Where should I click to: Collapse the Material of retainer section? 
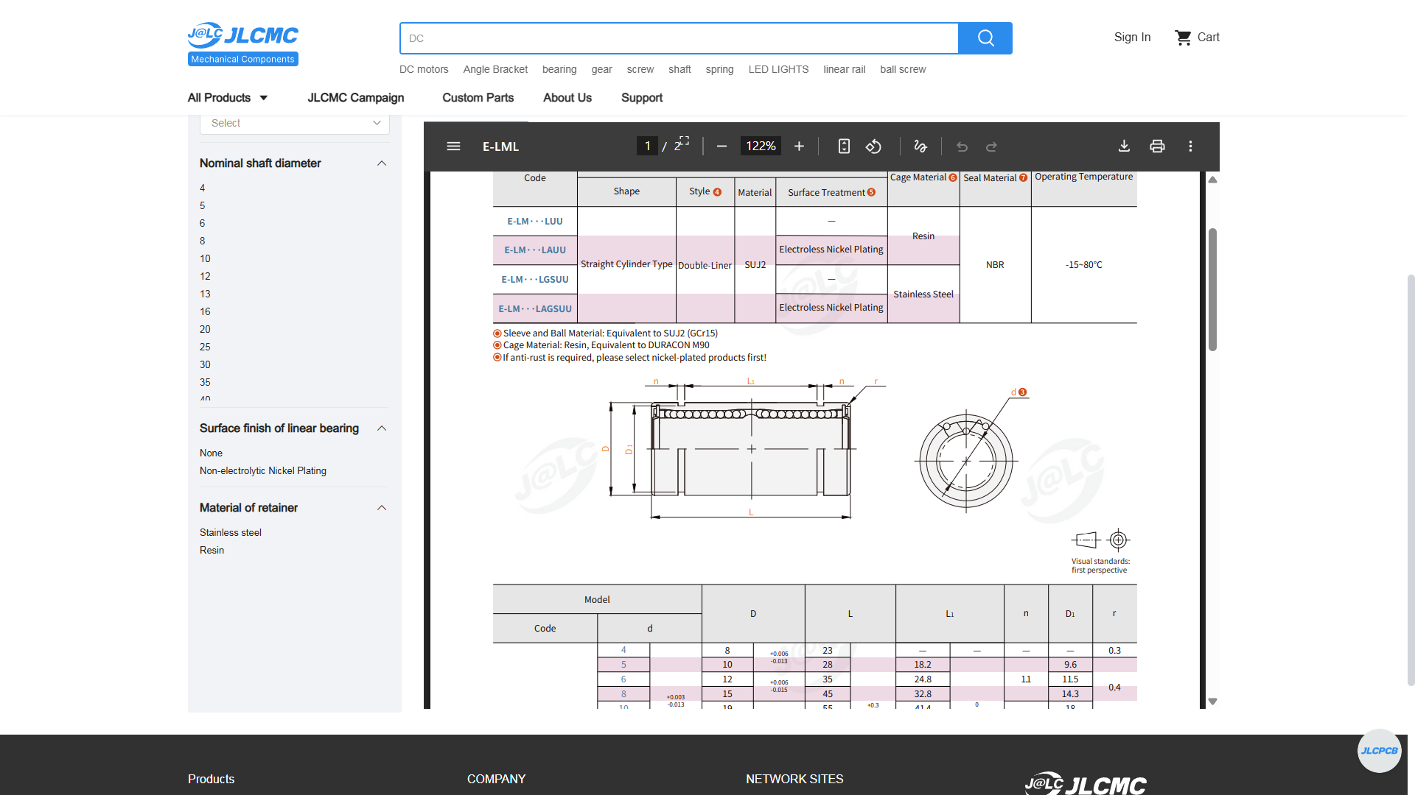(x=382, y=508)
